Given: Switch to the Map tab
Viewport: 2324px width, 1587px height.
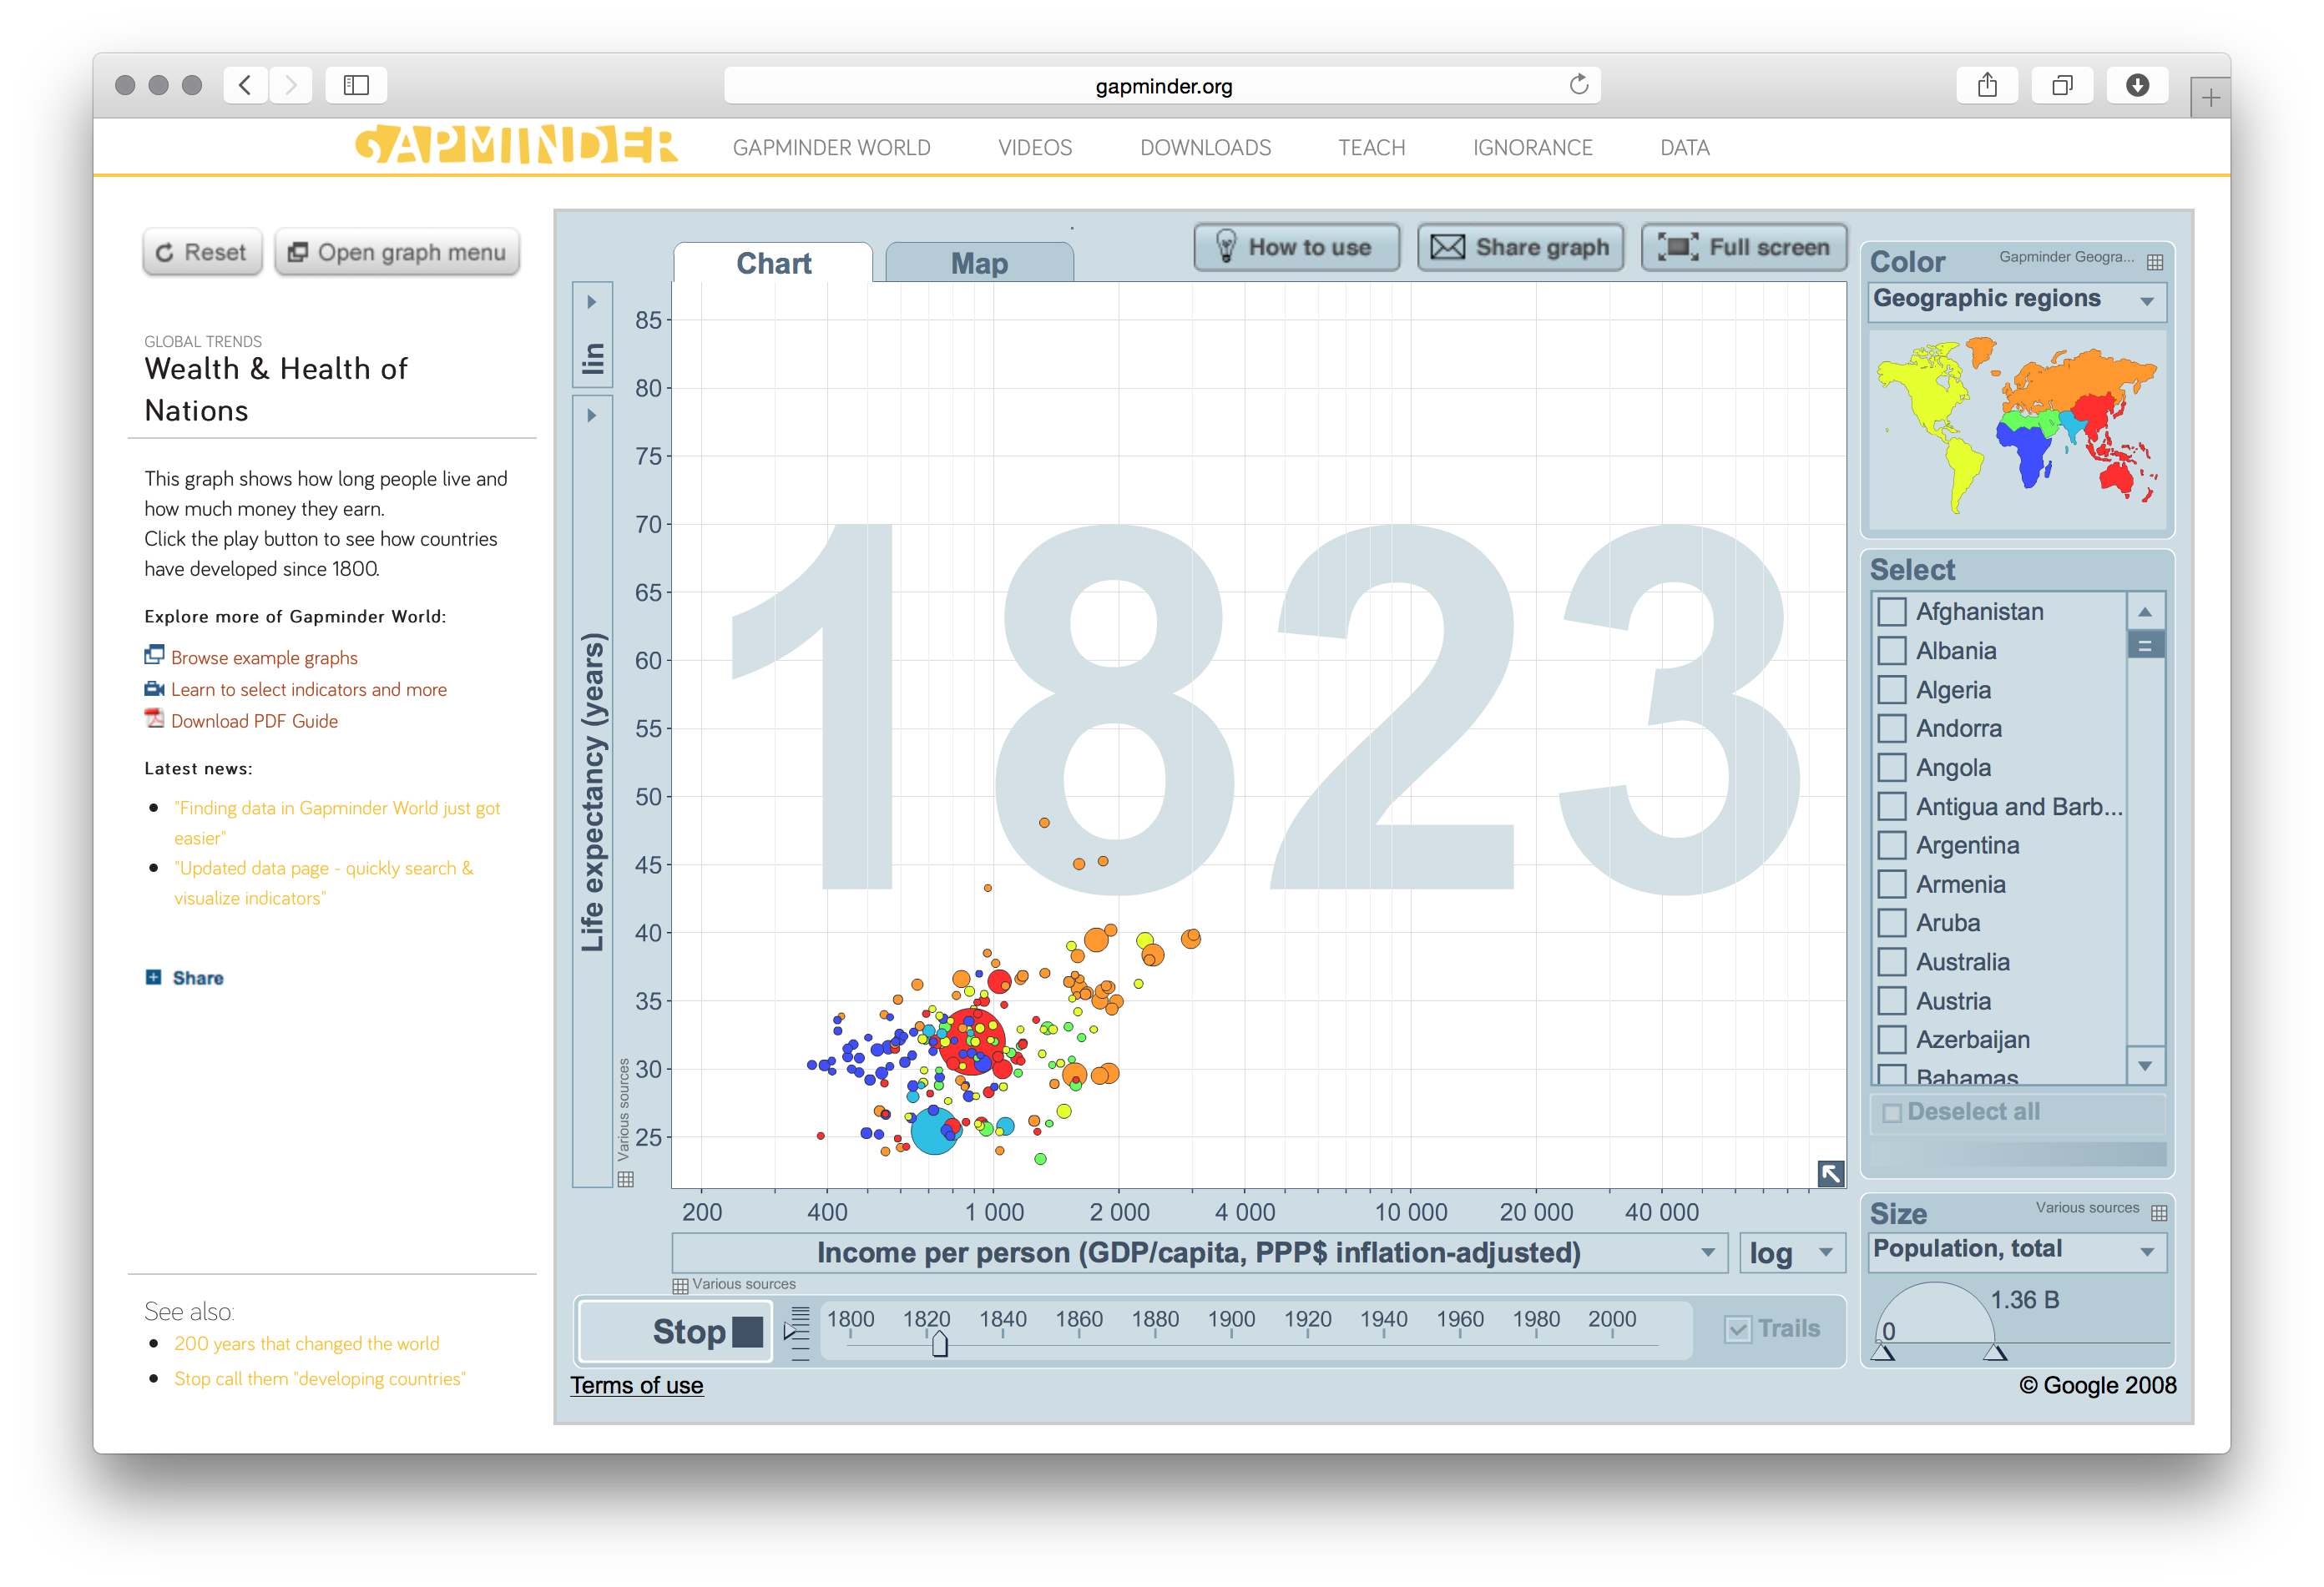Looking at the screenshot, I should tap(979, 262).
